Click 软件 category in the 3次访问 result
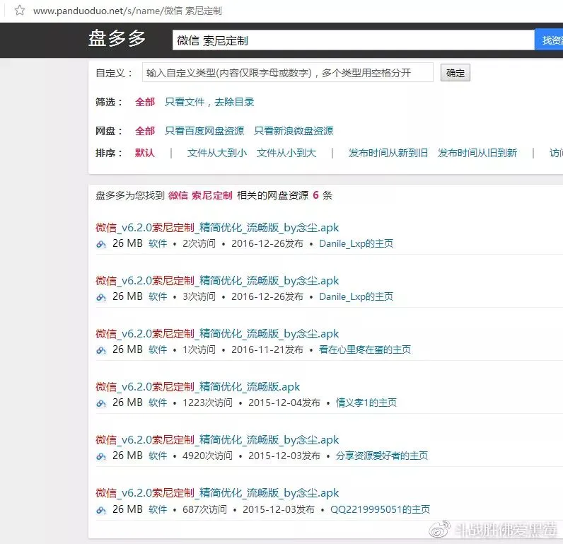The width and height of the screenshot is (563, 544). pos(158,296)
